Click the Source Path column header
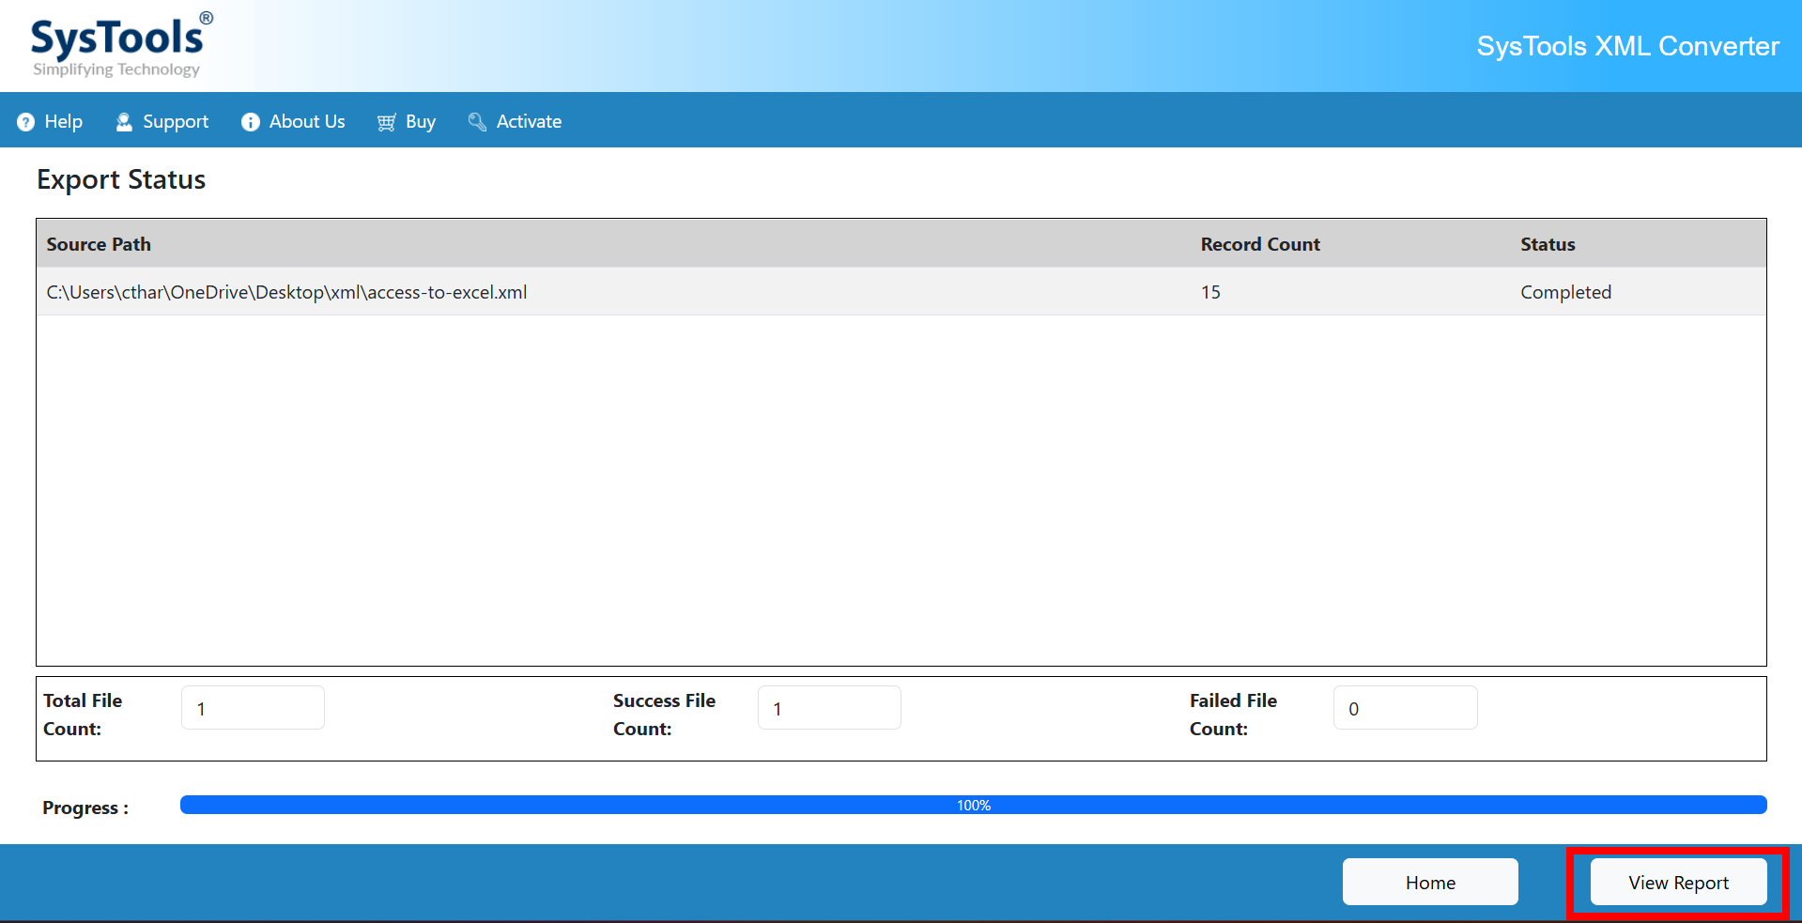The image size is (1802, 923). click(x=99, y=244)
